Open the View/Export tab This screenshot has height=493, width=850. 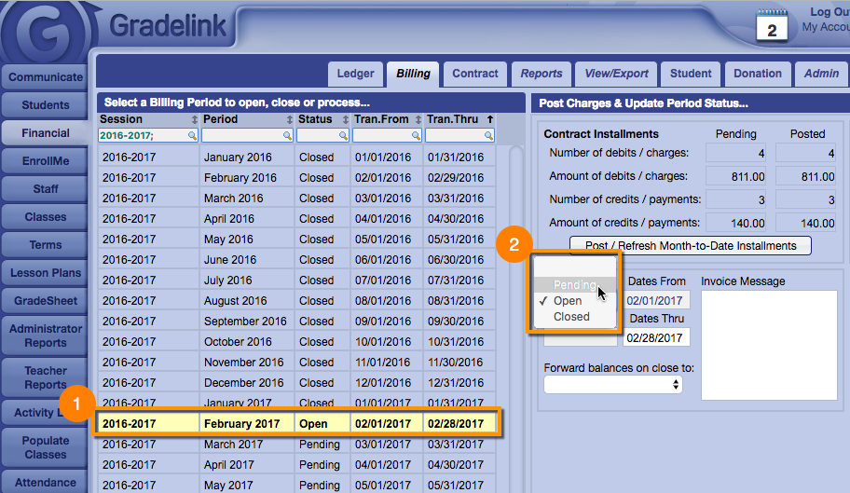tap(615, 74)
